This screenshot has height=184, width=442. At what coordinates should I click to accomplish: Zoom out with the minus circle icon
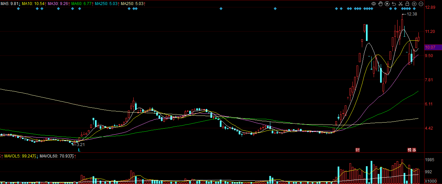click(421, 4)
